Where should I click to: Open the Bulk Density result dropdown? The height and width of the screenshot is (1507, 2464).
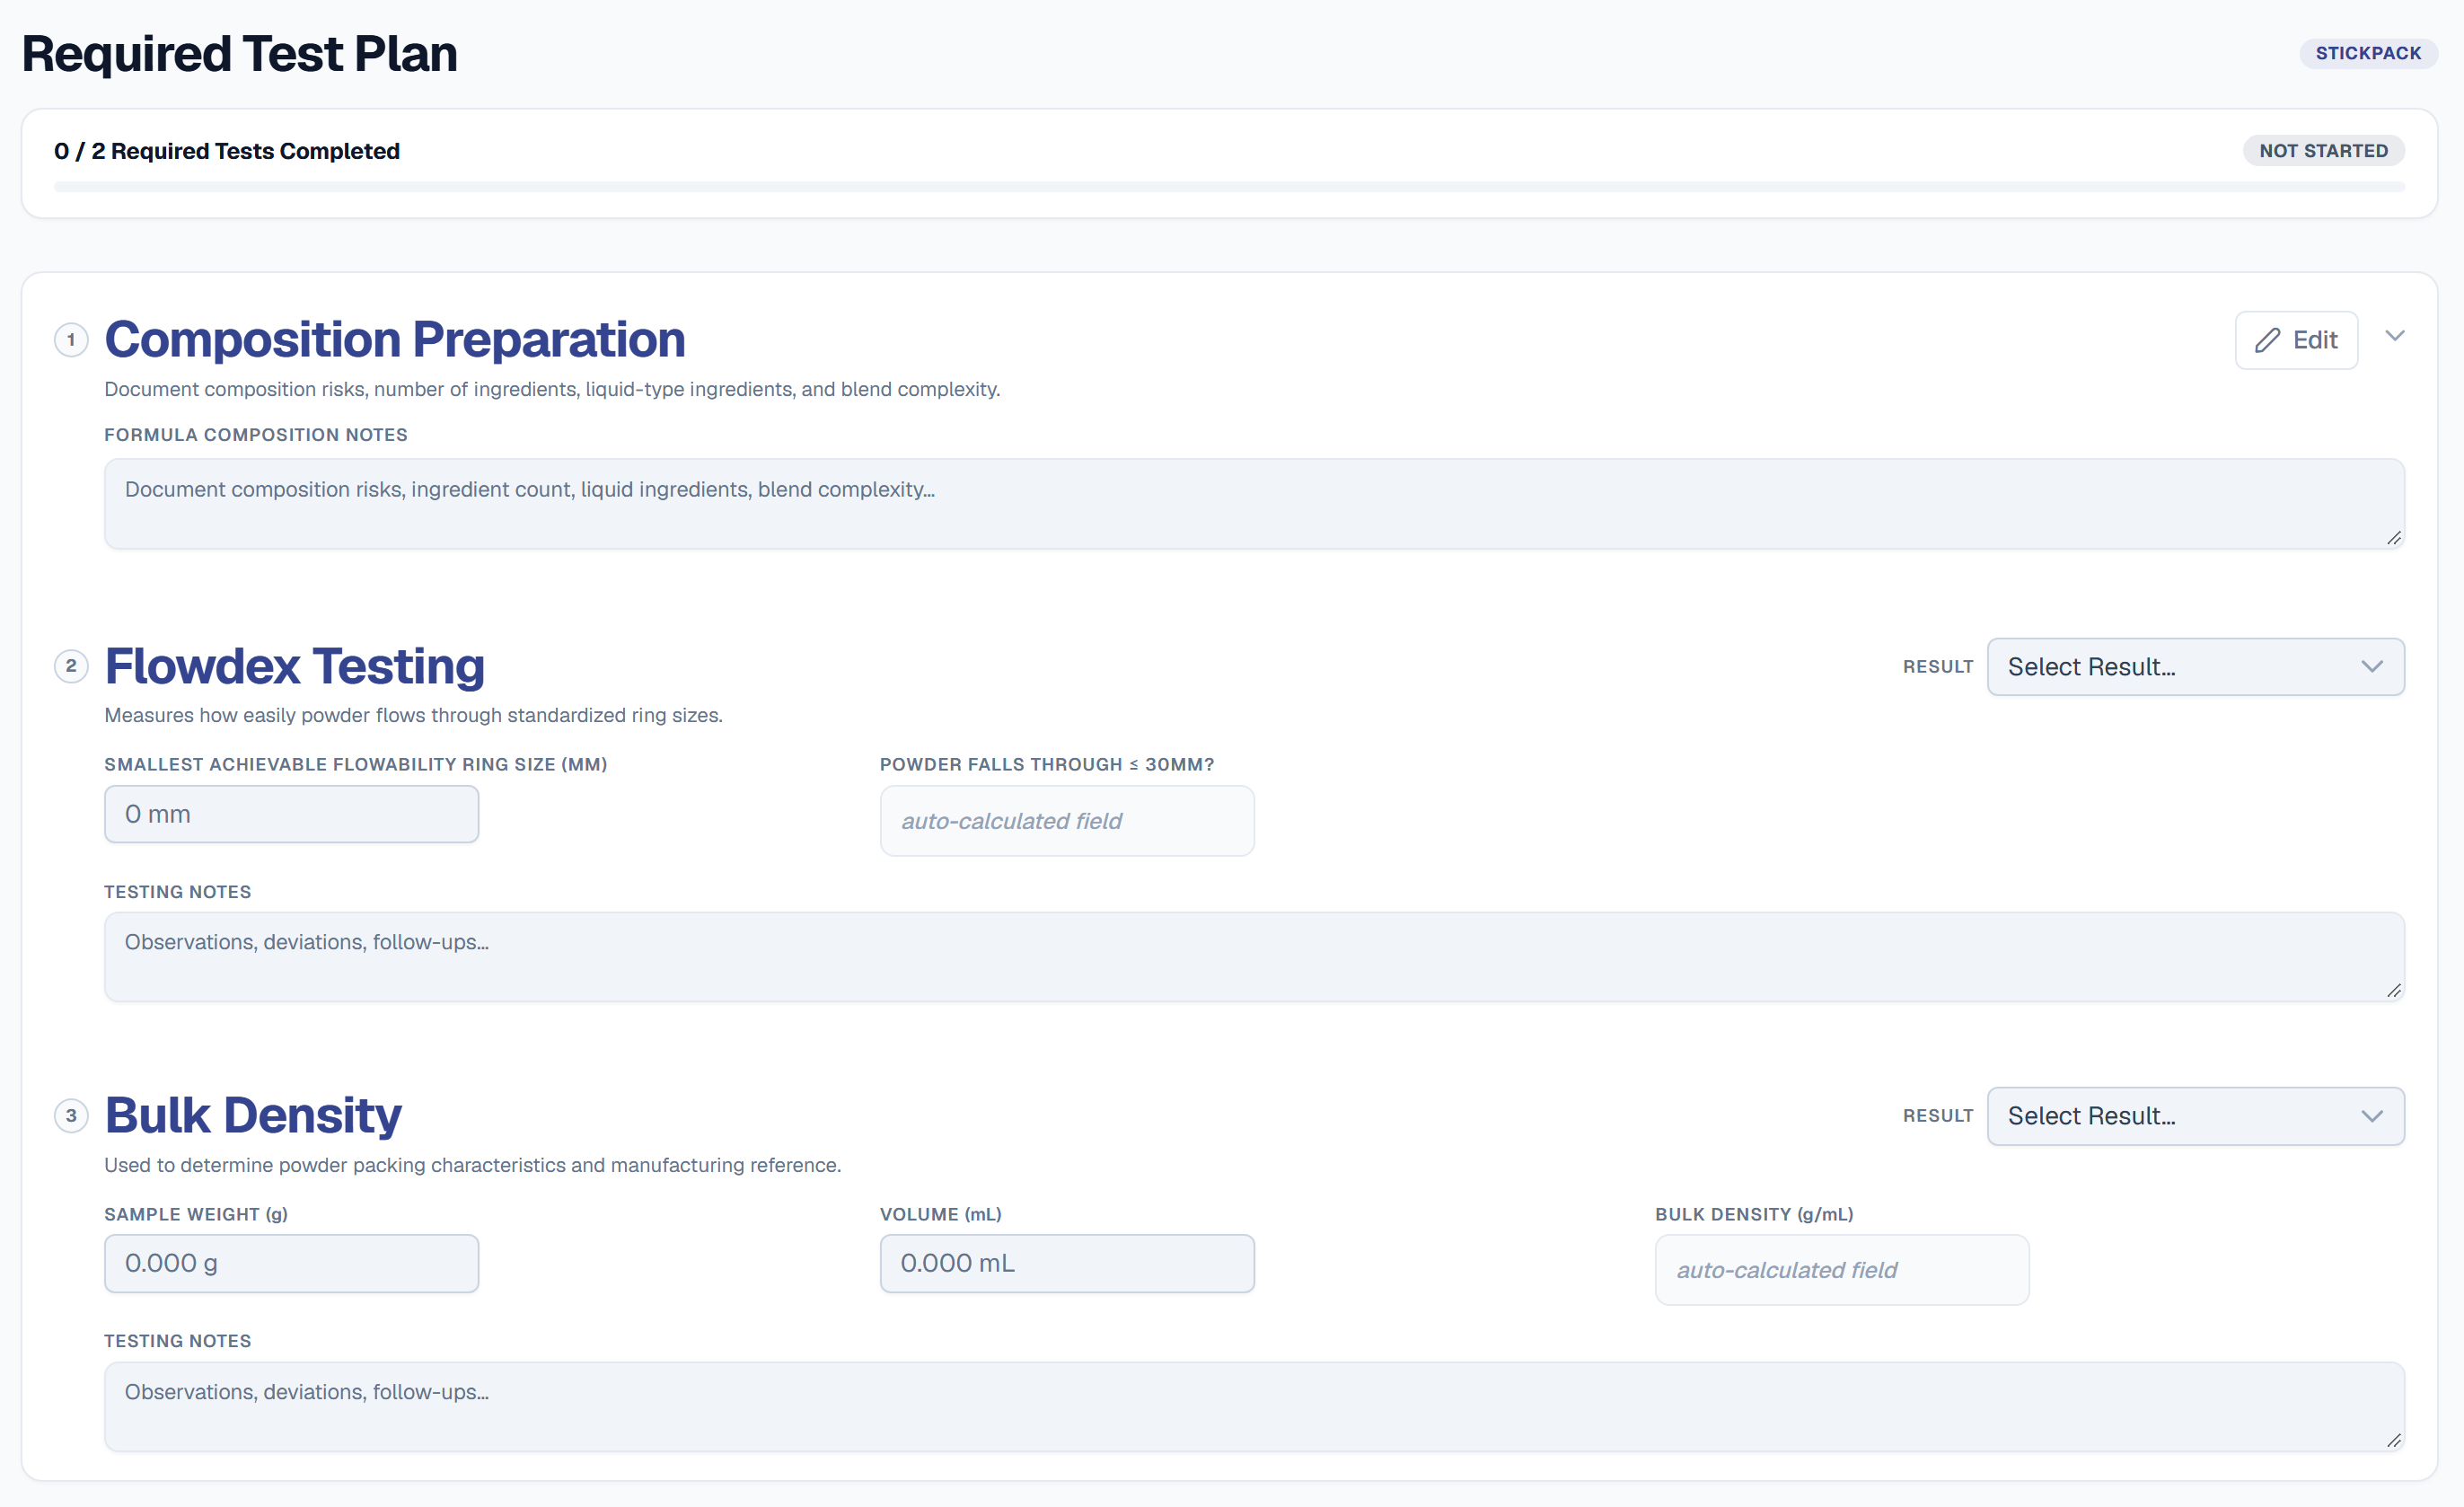point(2195,1116)
